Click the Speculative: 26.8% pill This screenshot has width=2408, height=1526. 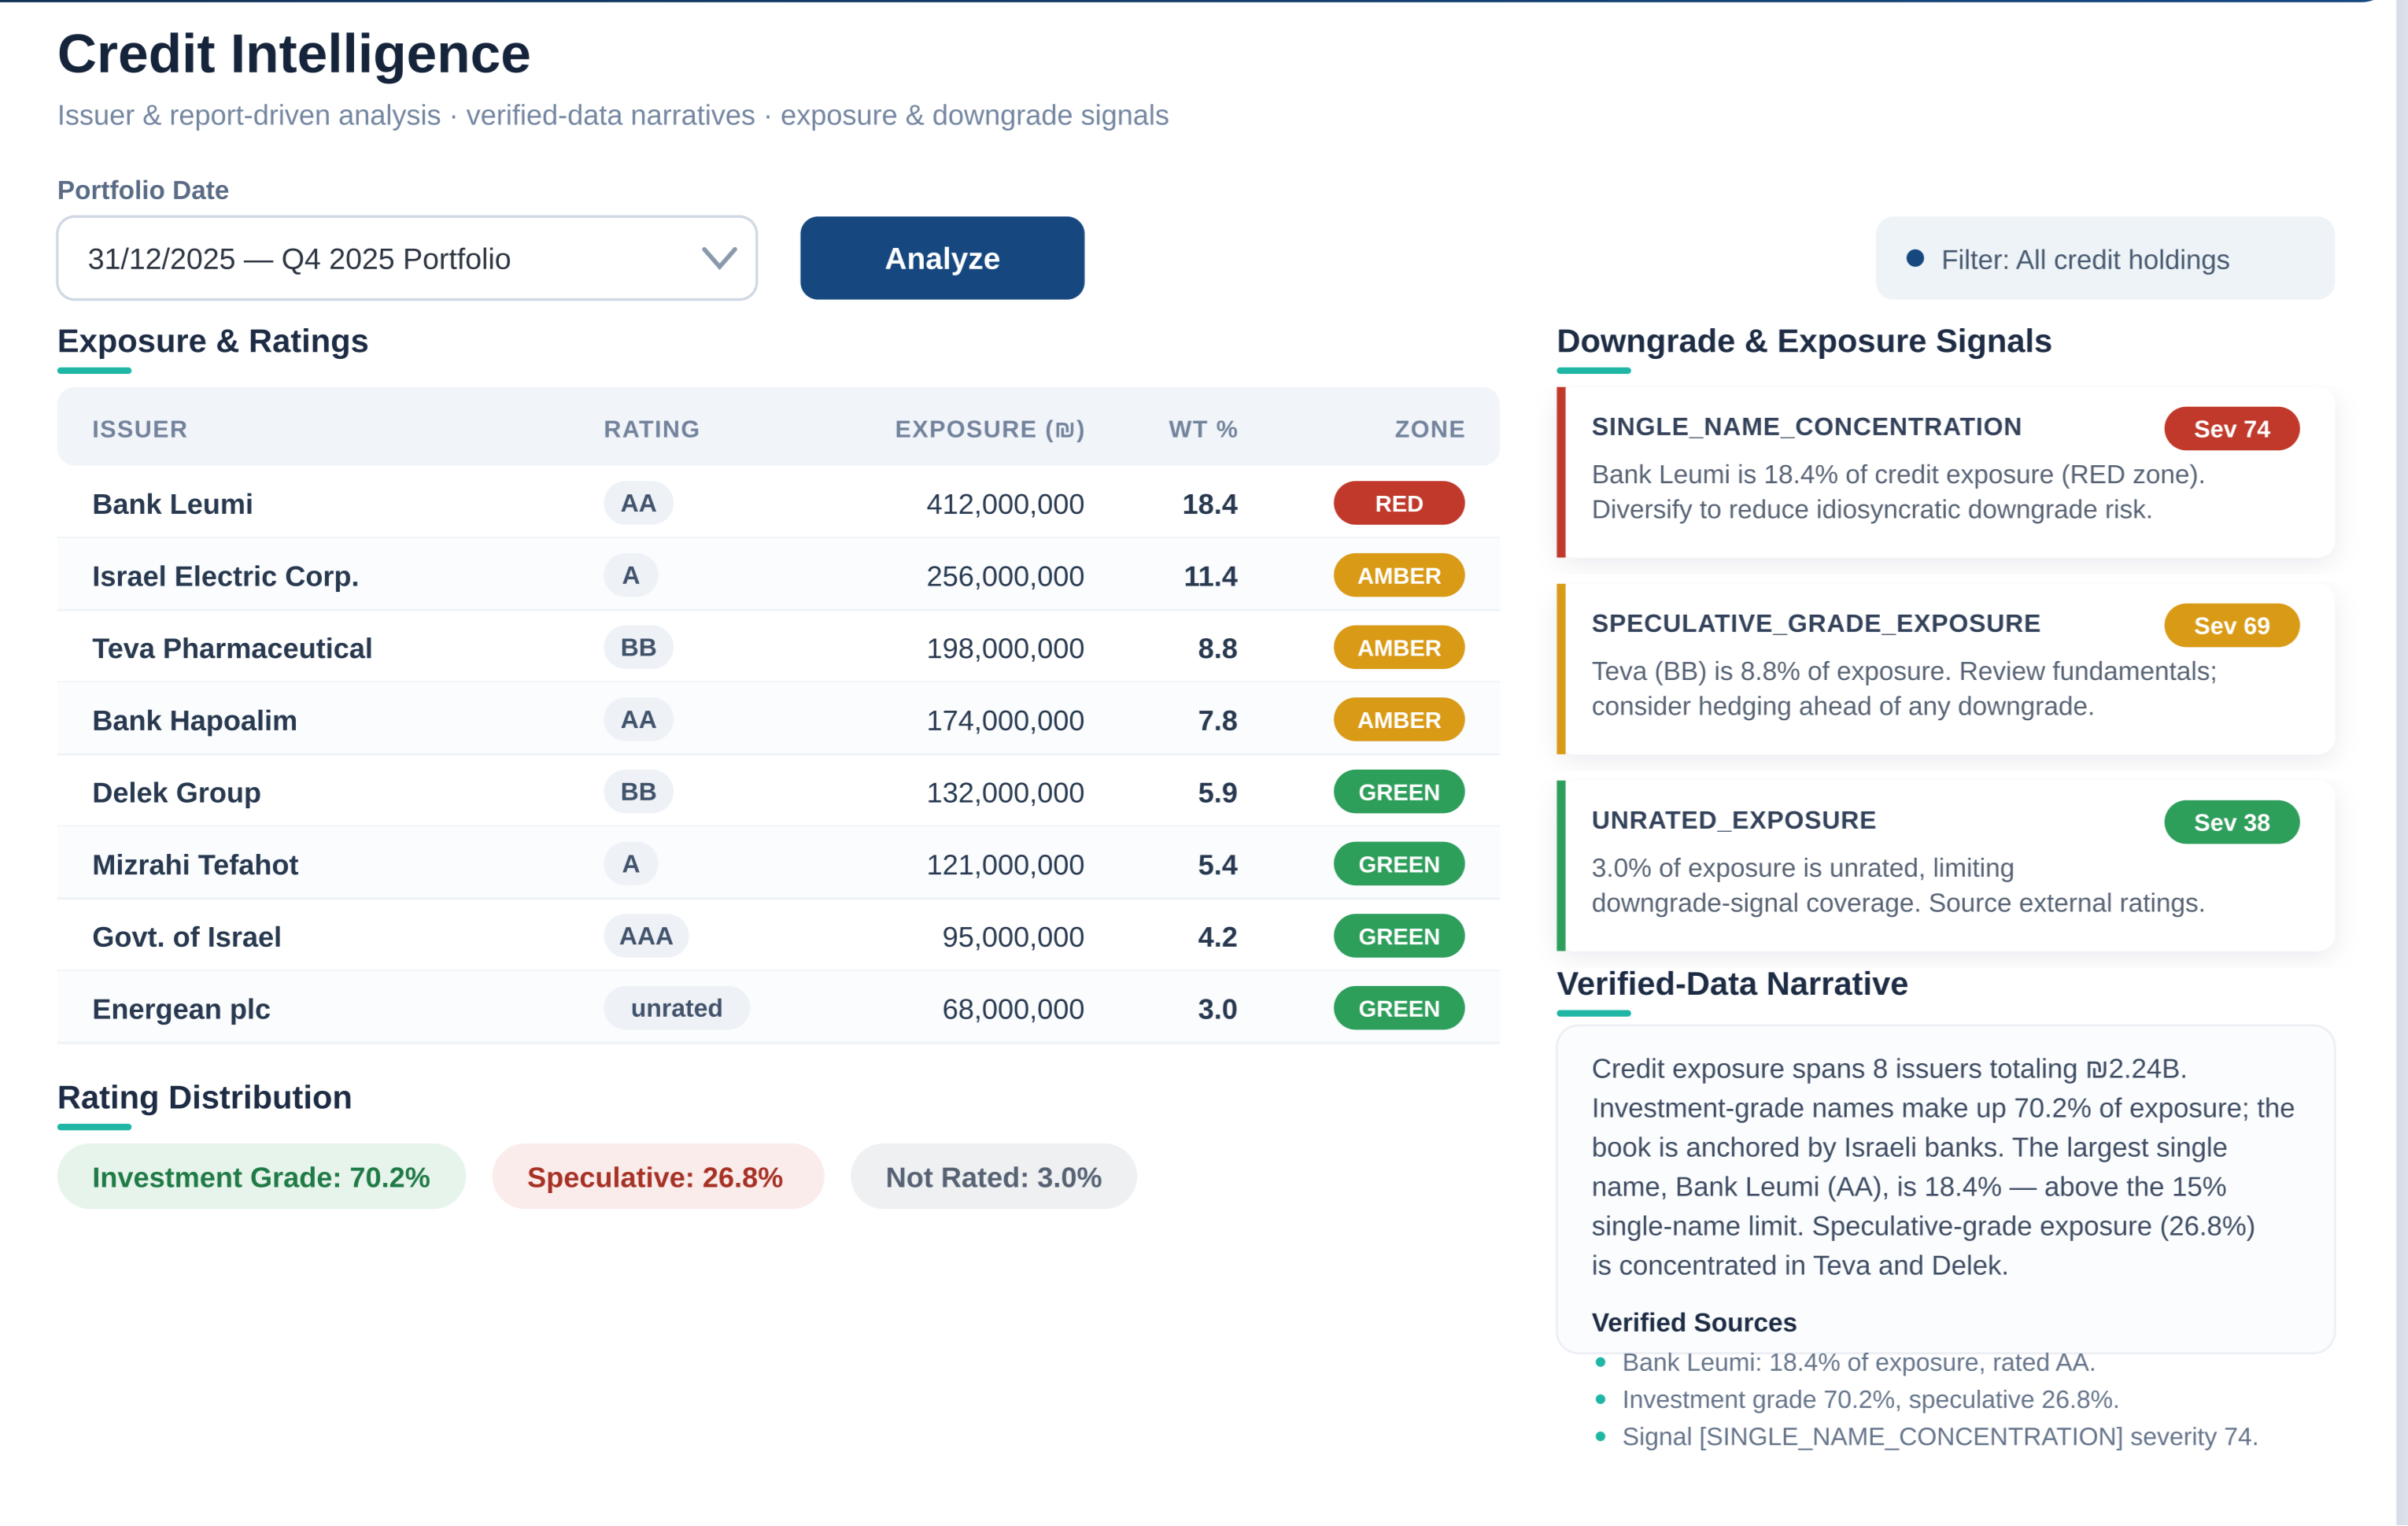click(x=656, y=1176)
